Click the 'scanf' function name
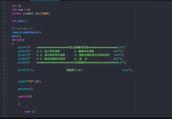This screenshot has width=172, height=119. click(22, 81)
